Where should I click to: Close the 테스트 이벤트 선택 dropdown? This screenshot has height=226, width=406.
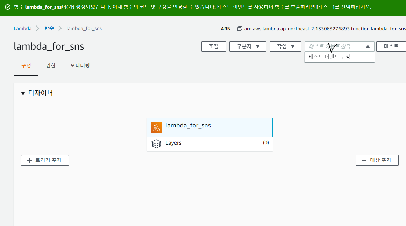coord(339,46)
